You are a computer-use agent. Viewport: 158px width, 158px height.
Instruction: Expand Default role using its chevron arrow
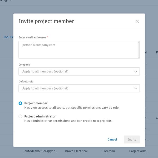136,88
